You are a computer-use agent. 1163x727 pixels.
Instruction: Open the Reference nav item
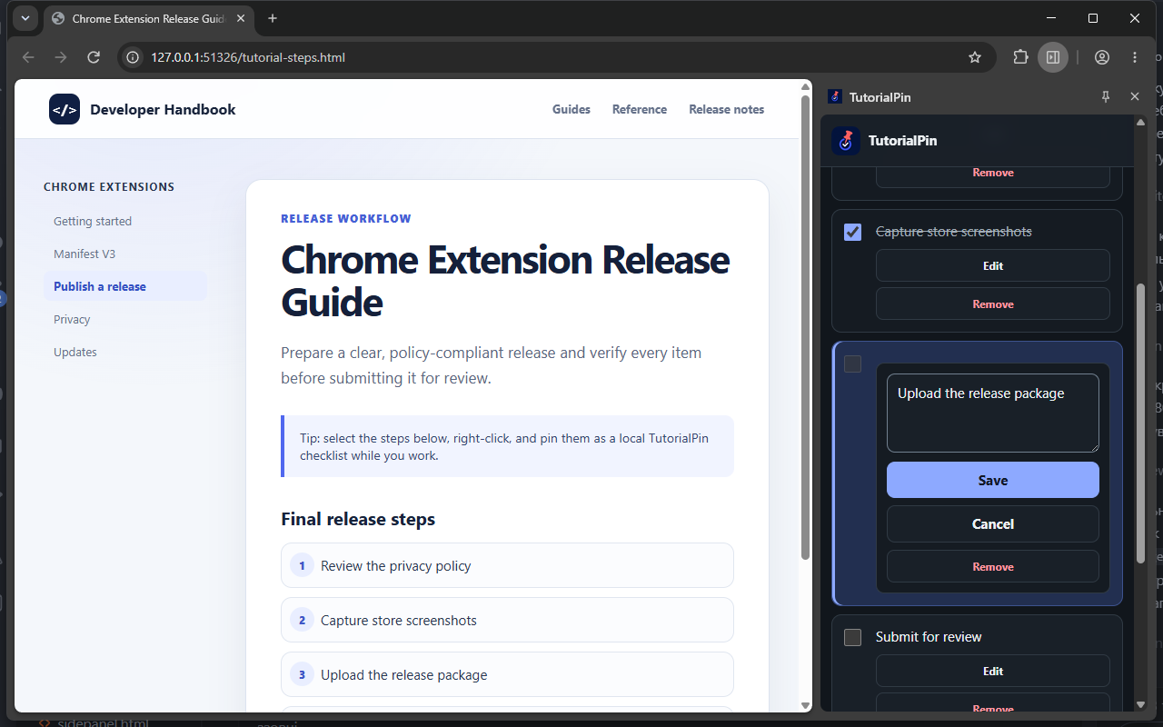(640, 109)
